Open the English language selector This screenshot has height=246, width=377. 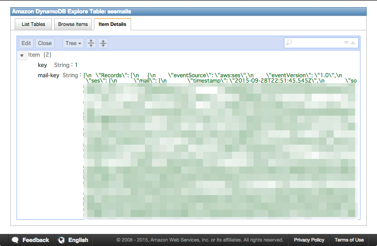[x=78, y=240]
